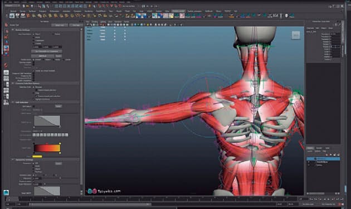Click the play forward playback button

tap(329, 199)
